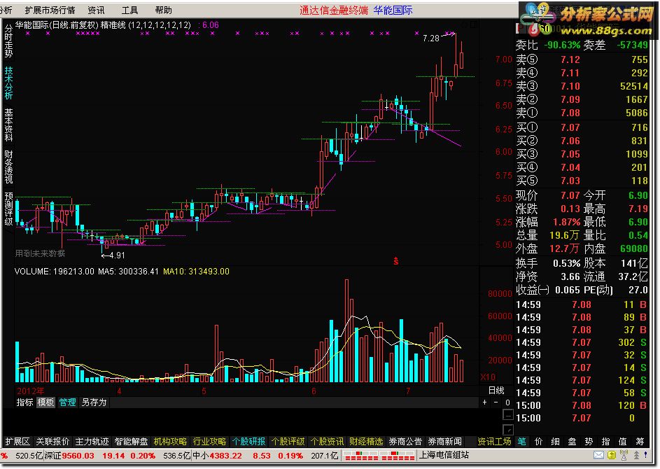Click the 买⑤ price 7.03 row
660x469 pixels.
point(582,181)
